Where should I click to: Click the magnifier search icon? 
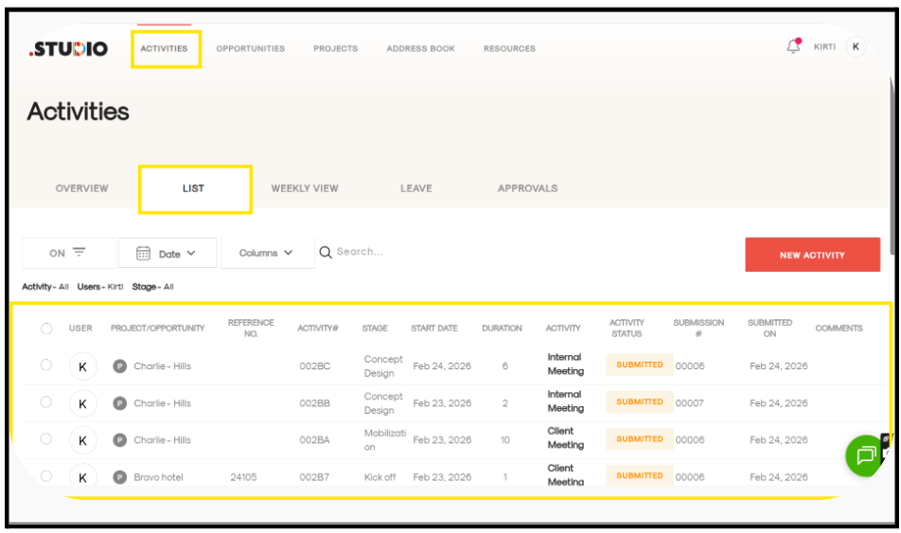coord(326,252)
